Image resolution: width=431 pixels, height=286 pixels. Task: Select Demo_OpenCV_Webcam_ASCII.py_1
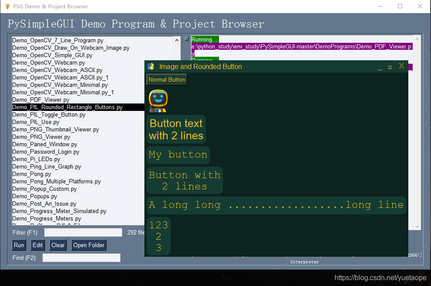(60, 78)
